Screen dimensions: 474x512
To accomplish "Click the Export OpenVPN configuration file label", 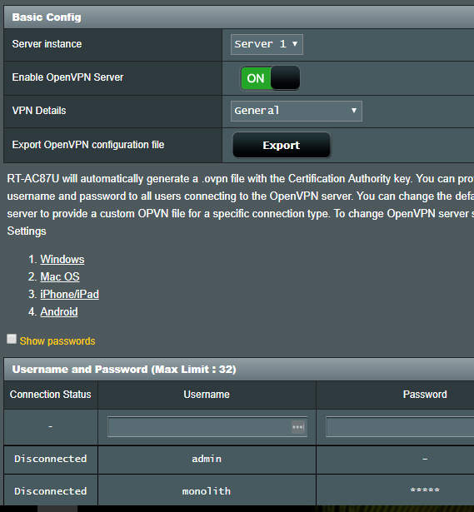I will (x=88, y=145).
